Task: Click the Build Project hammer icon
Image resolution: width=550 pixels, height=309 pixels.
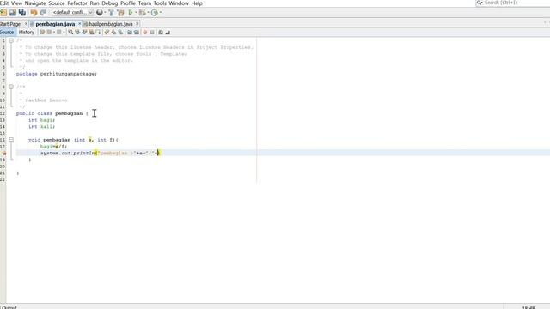Action: click(x=111, y=13)
